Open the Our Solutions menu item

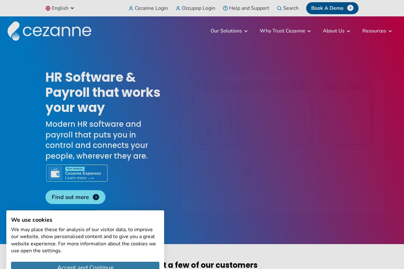coord(226,31)
